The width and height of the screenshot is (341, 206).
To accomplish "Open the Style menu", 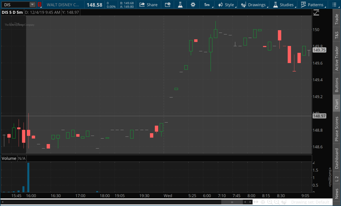I will [x=226, y=5].
